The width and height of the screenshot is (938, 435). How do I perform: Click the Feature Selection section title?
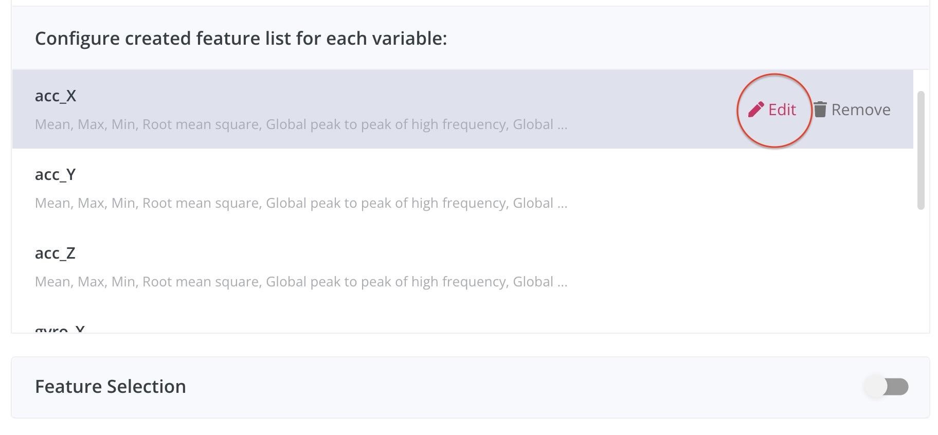(x=111, y=387)
